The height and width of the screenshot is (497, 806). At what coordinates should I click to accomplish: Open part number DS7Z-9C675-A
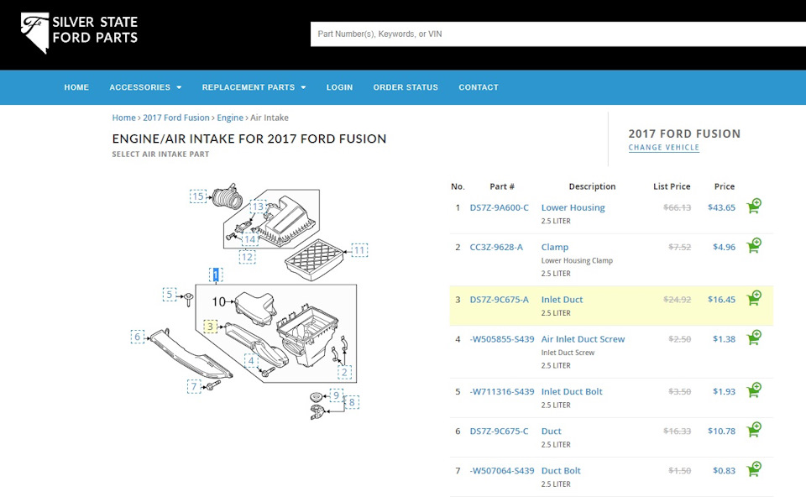tap(499, 300)
